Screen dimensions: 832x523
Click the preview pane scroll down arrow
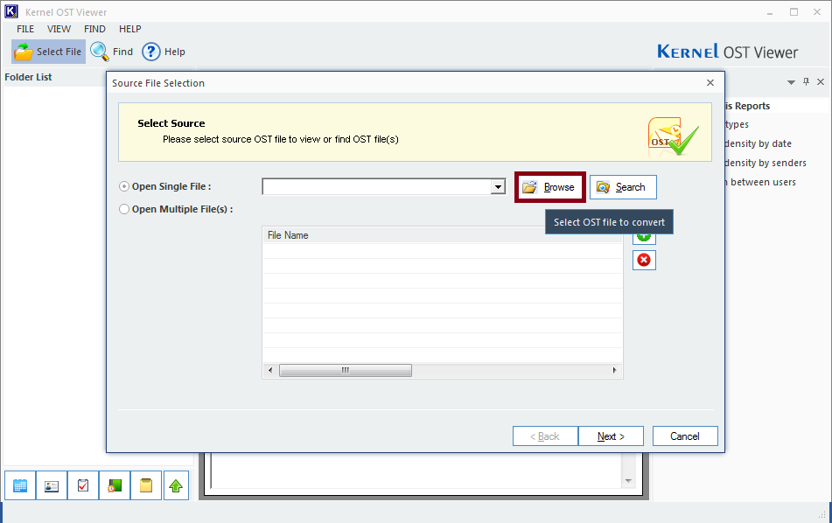point(628,481)
